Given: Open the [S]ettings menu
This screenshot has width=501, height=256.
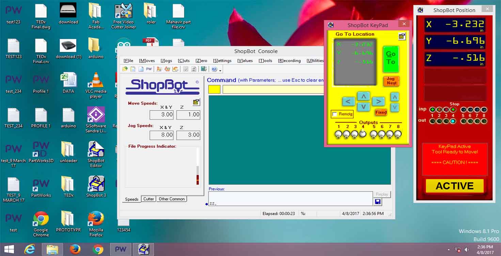Looking at the screenshot, I should coord(222,61).
